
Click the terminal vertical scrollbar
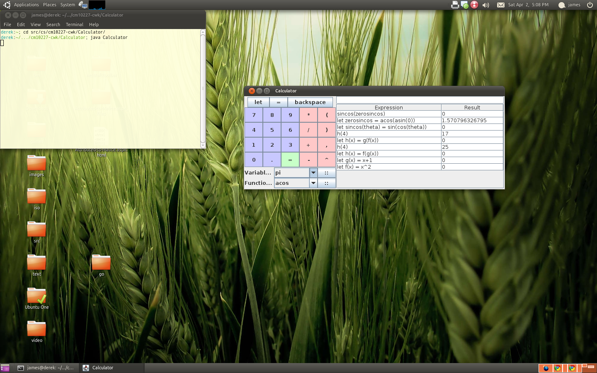tap(203, 88)
